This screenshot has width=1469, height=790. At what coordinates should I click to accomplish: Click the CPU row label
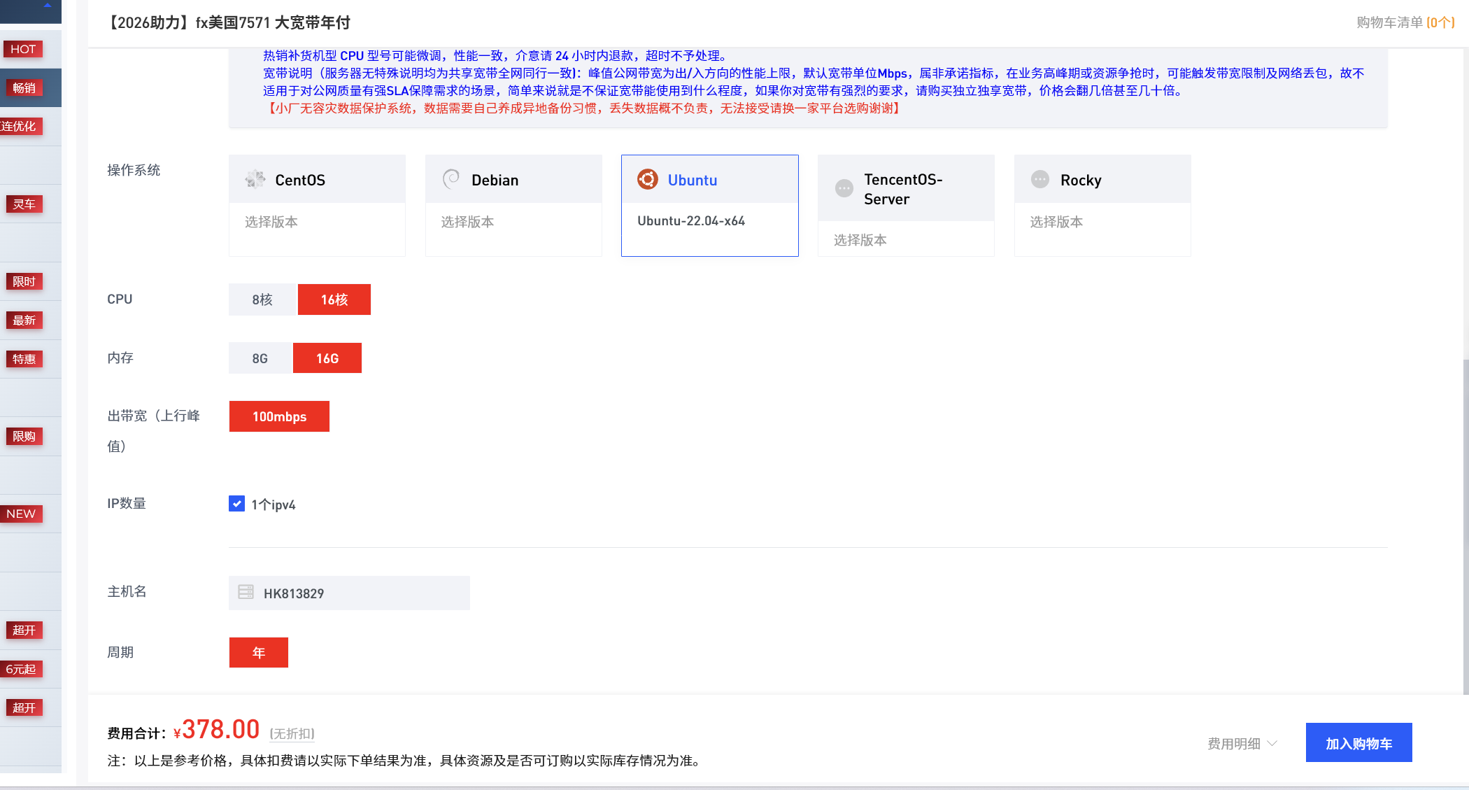click(x=120, y=299)
